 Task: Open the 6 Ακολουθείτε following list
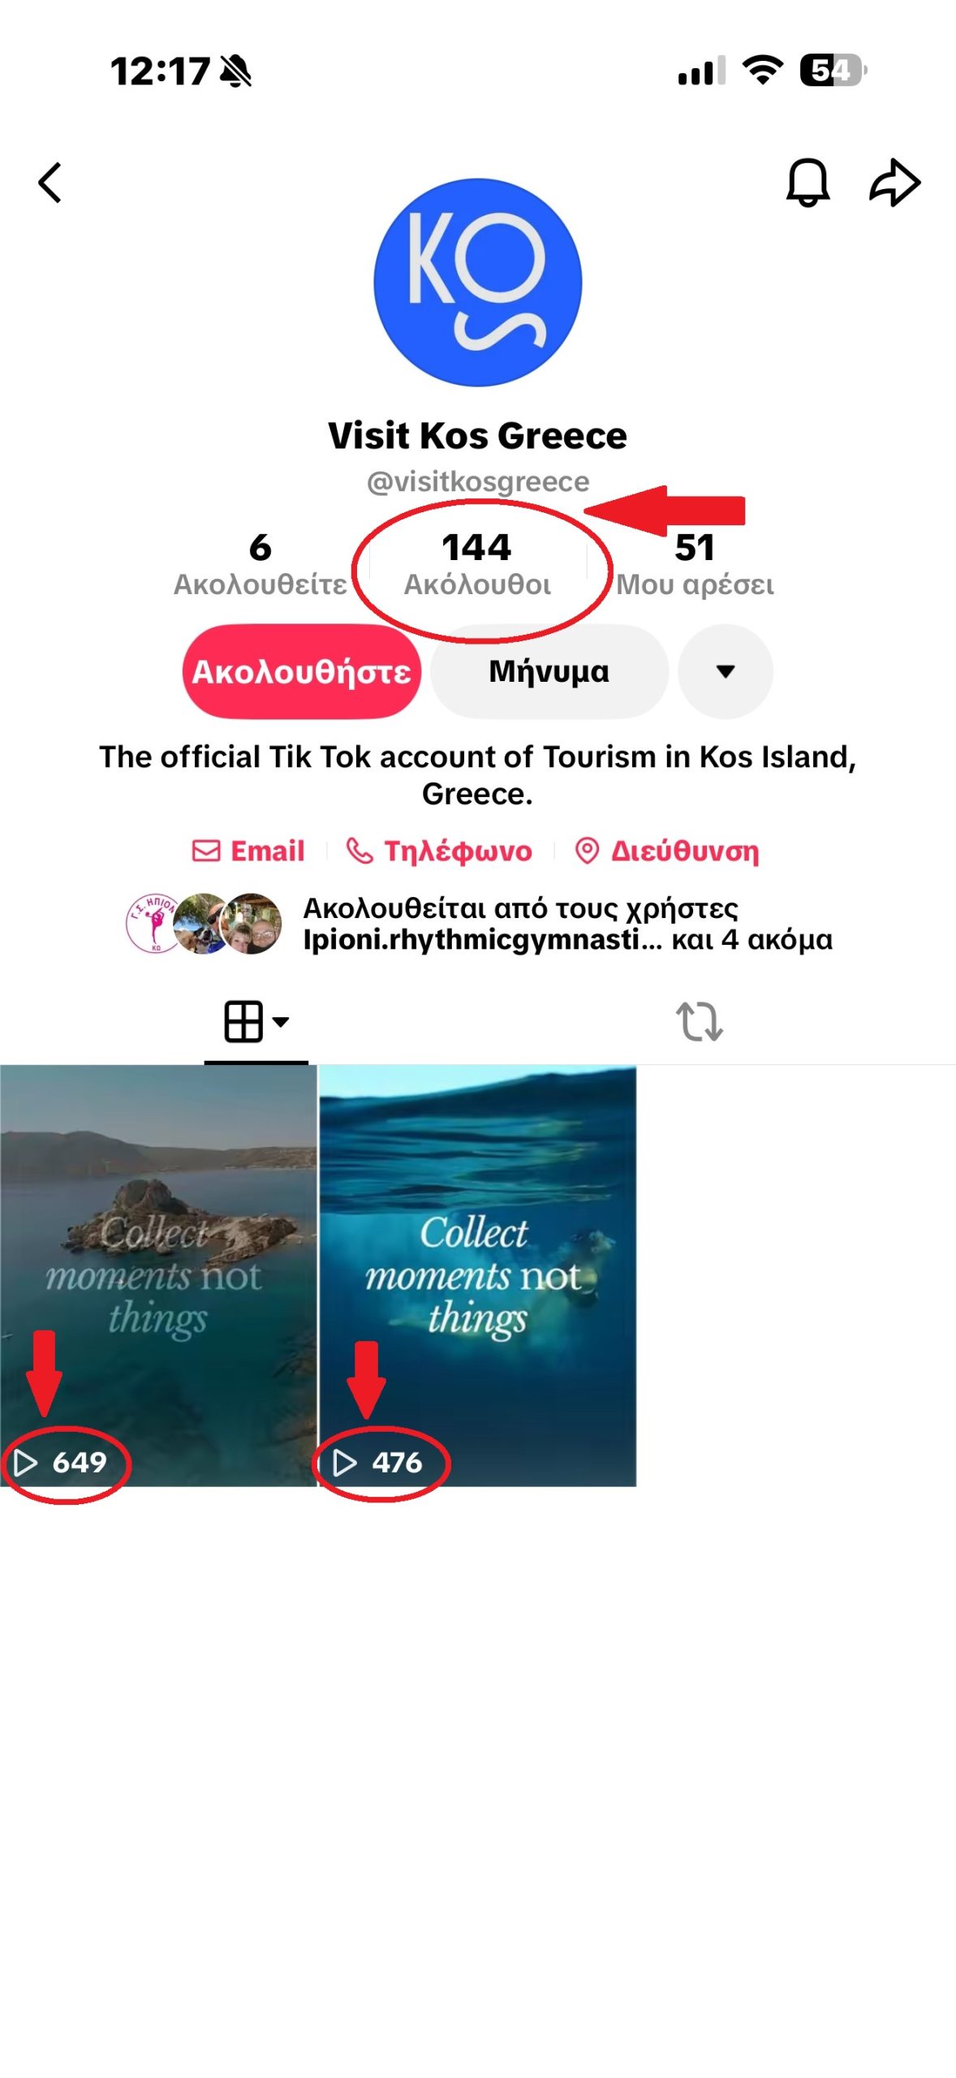pyautogui.click(x=260, y=564)
